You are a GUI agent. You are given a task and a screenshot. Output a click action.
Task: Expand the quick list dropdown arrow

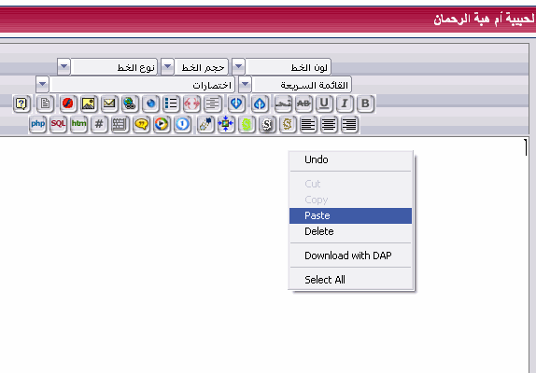click(245, 84)
